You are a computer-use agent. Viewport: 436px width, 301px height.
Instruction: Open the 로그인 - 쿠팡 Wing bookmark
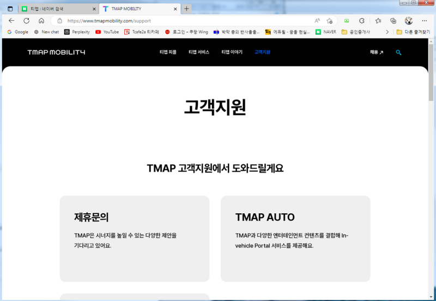click(186, 32)
